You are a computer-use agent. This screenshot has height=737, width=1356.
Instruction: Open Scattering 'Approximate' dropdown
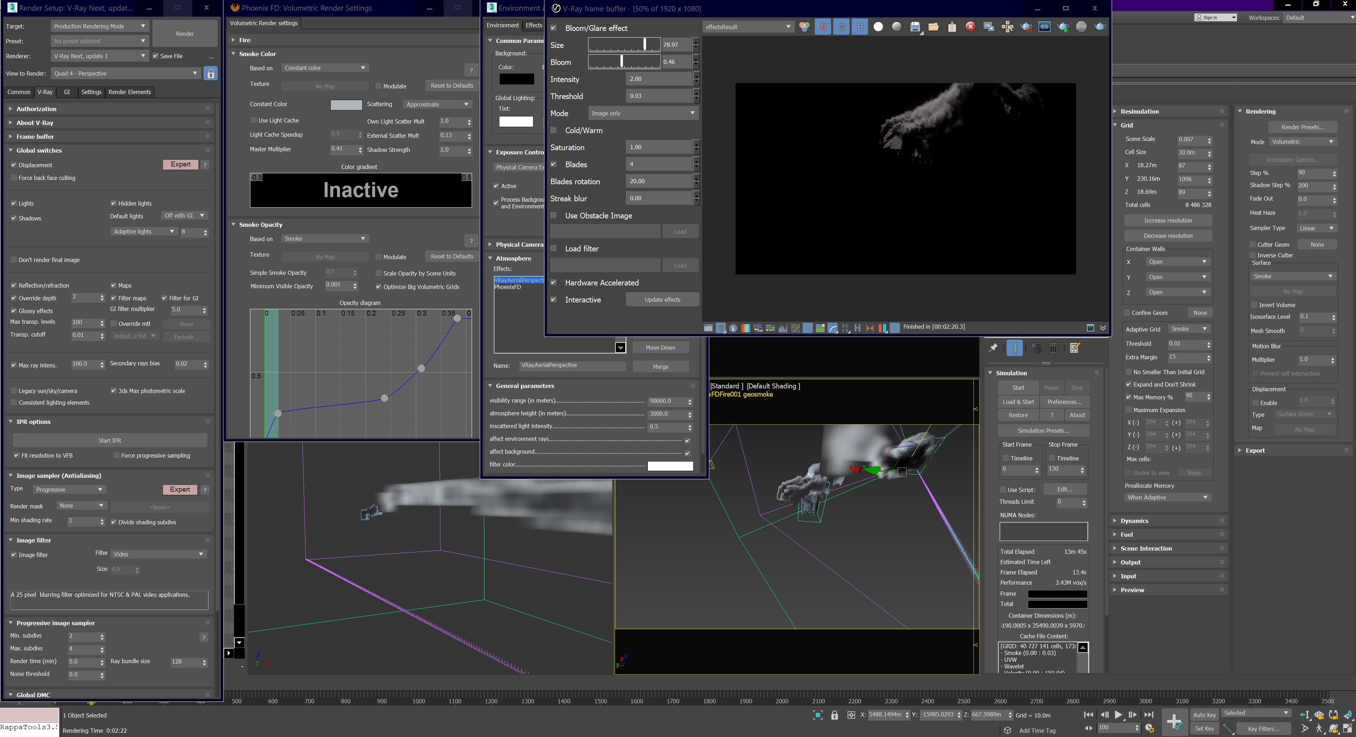point(437,105)
